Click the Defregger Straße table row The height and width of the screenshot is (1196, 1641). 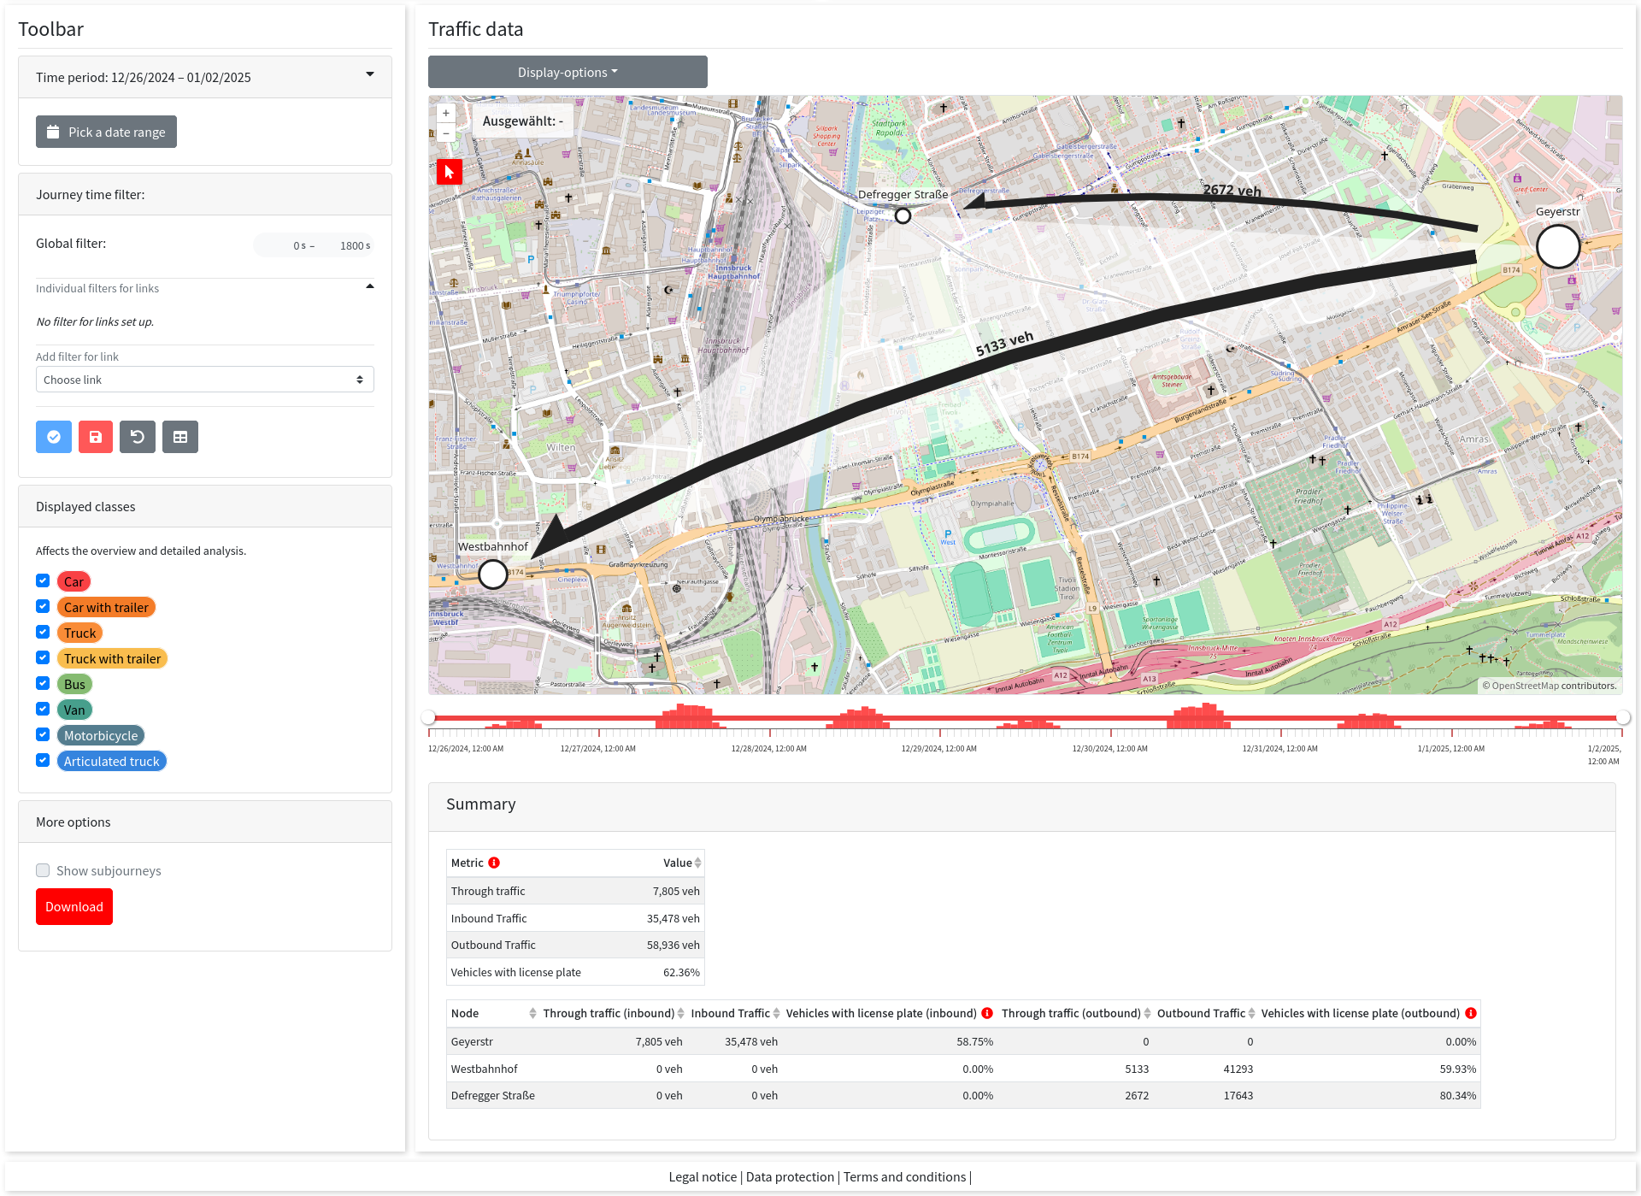963,1095
